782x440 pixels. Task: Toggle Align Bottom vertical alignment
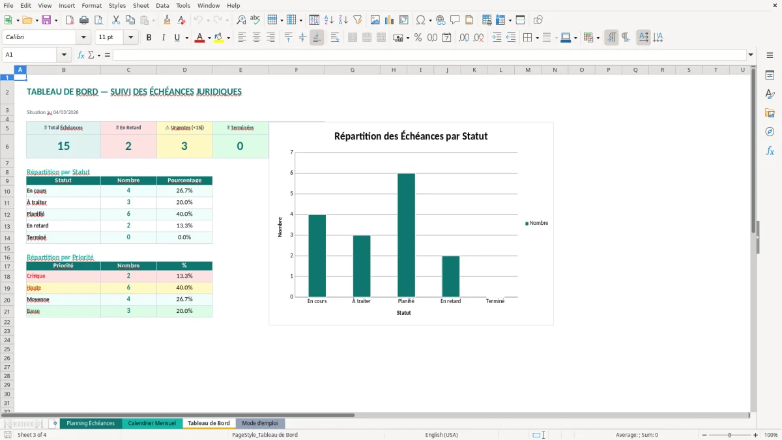tap(317, 38)
